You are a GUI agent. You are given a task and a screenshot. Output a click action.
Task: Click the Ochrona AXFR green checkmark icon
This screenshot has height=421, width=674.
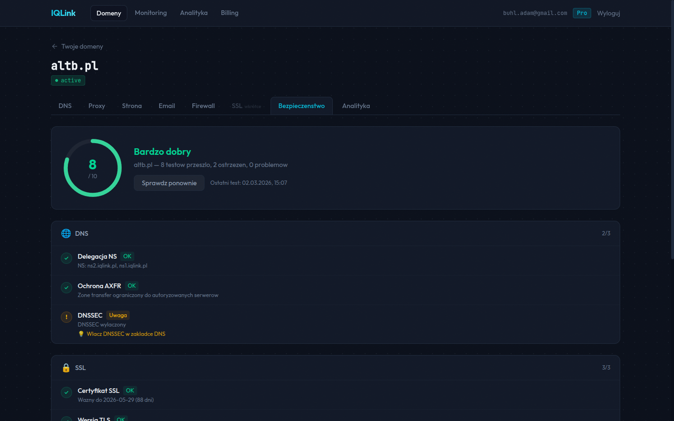[x=66, y=288]
